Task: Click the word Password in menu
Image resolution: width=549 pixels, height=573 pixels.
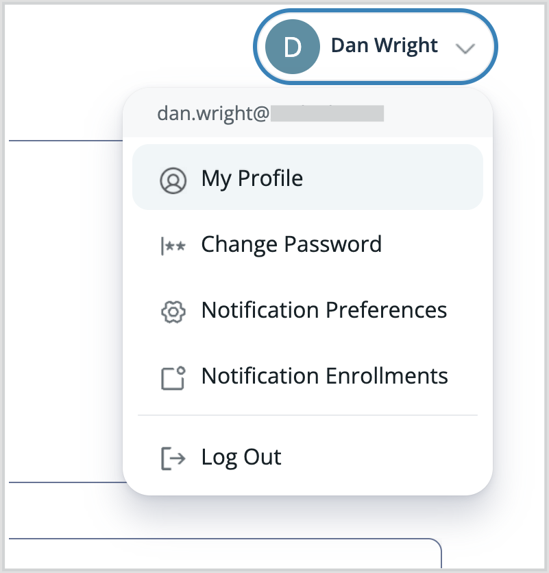Action: point(332,244)
